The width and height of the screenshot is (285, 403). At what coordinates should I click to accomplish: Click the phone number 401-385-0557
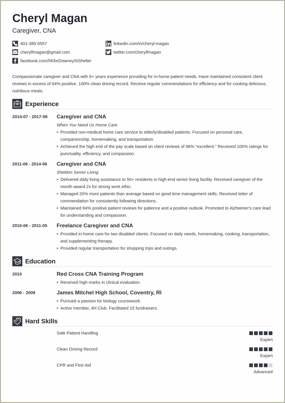click(x=33, y=44)
